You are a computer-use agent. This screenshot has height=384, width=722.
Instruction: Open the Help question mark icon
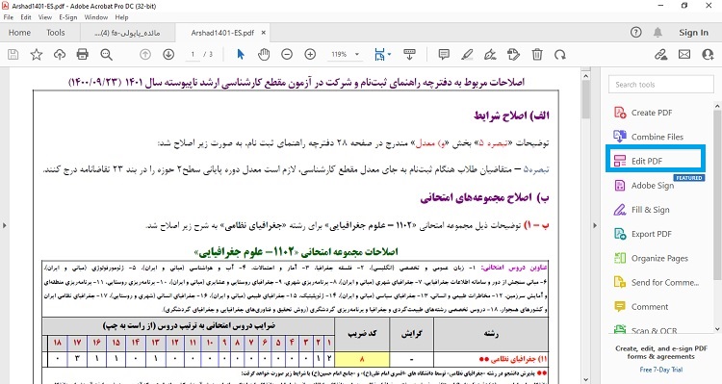[x=636, y=32]
